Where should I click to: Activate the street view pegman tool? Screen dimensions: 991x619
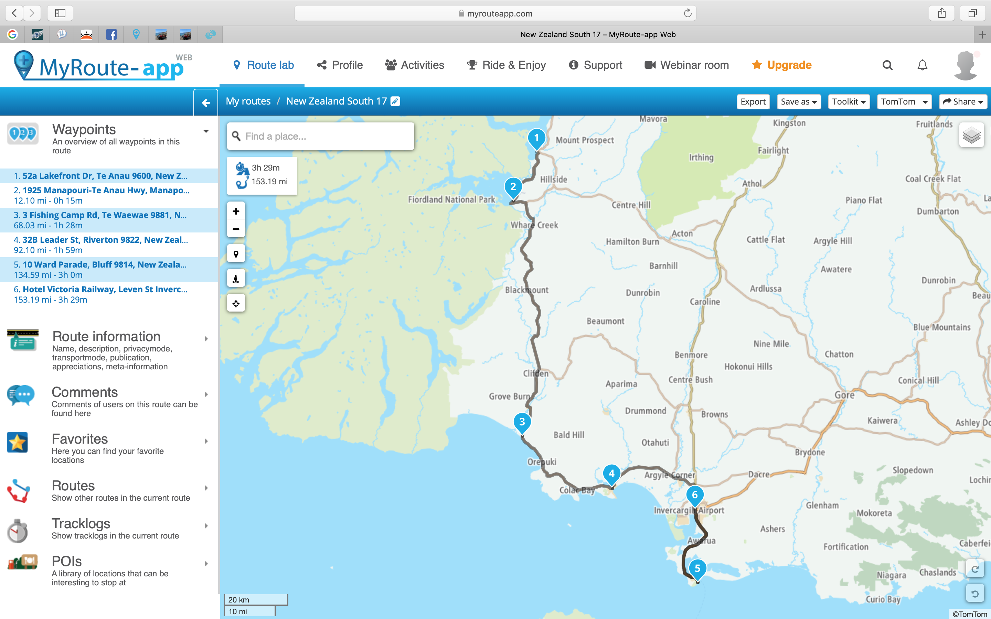(x=236, y=279)
